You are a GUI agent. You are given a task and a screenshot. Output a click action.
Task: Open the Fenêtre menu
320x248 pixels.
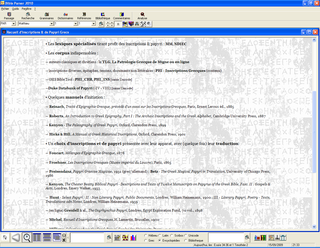click(x=26, y=9)
